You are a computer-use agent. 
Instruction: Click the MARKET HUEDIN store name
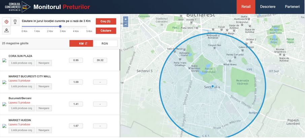coord(20,120)
